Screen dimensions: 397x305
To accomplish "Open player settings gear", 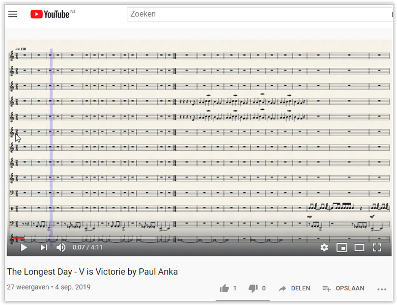I will point(324,247).
